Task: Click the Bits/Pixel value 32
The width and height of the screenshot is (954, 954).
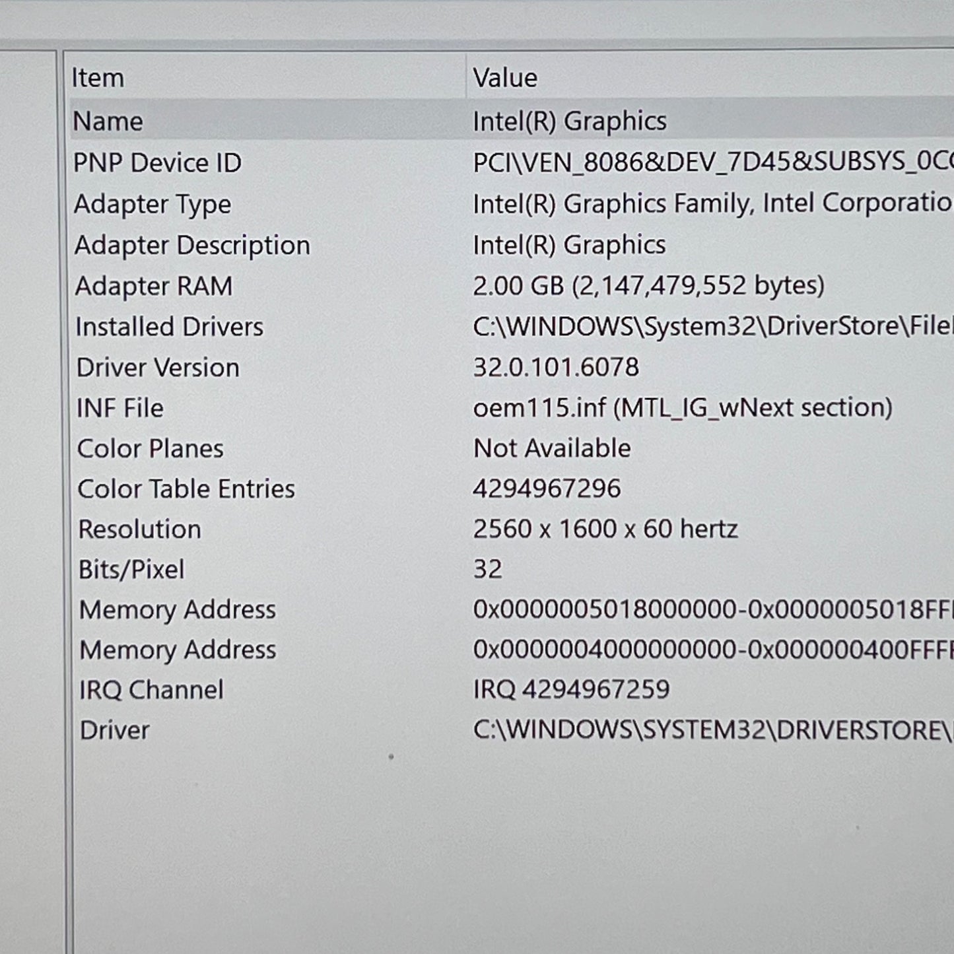Action: click(x=488, y=569)
